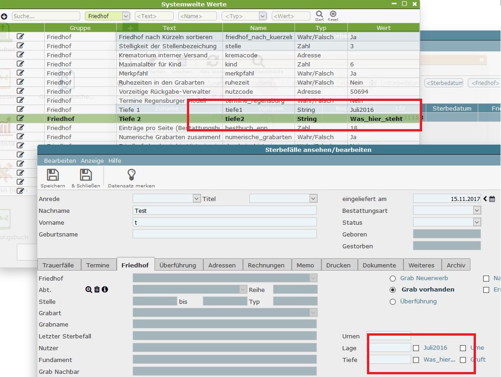Image resolution: width=501 pixels, height=377 pixels.
Task: Select the 'Überführung' radio button
Action: point(393,302)
